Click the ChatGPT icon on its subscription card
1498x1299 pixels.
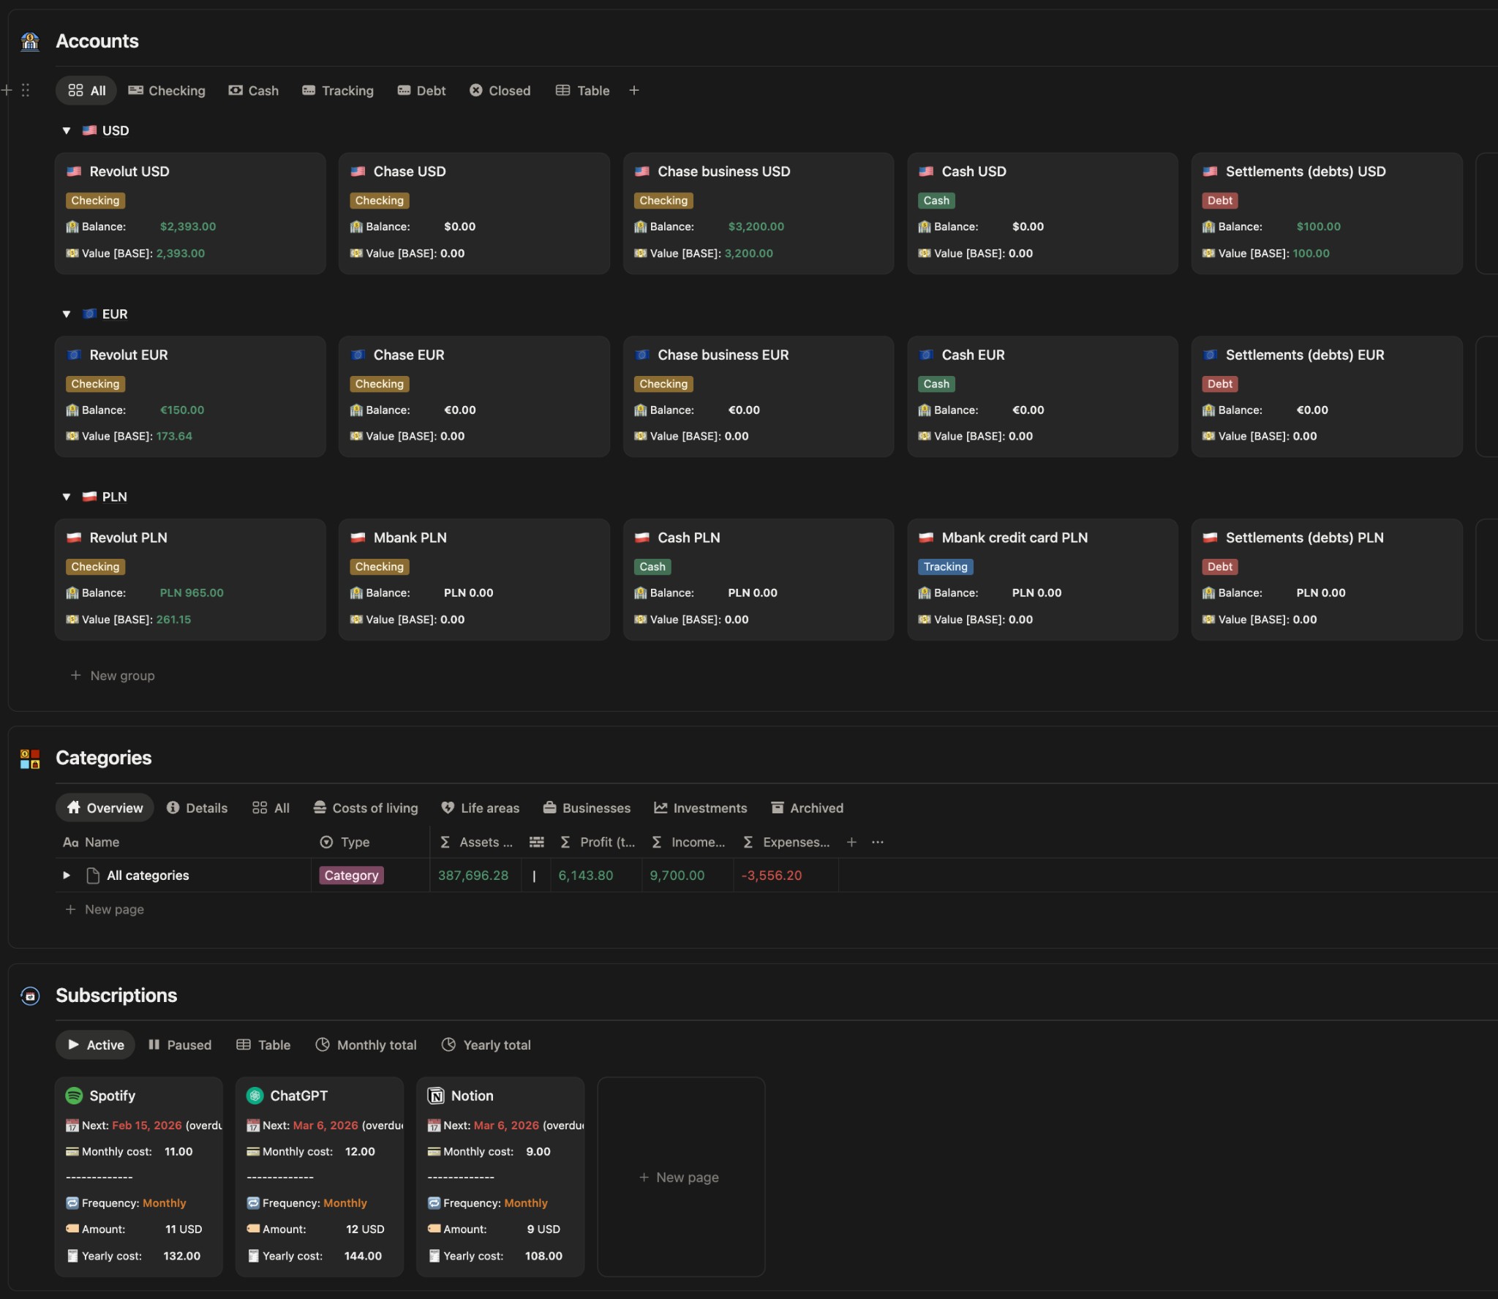255,1095
